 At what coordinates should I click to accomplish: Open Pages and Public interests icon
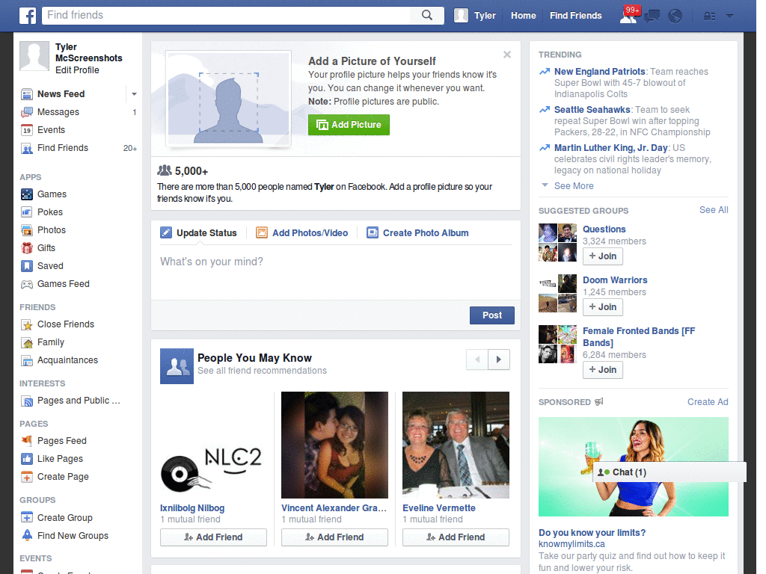point(27,401)
